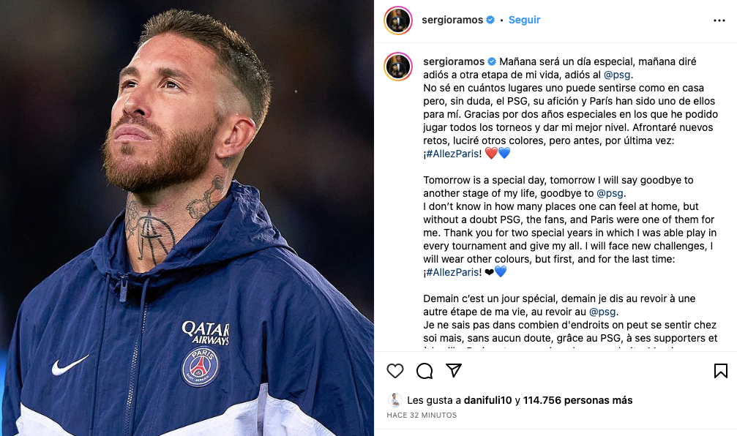Save post with the bookmark icon
The width and height of the screenshot is (737, 436).
tap(721, 371)
